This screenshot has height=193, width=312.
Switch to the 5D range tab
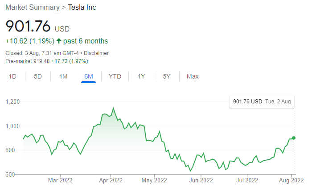(37, 76)
